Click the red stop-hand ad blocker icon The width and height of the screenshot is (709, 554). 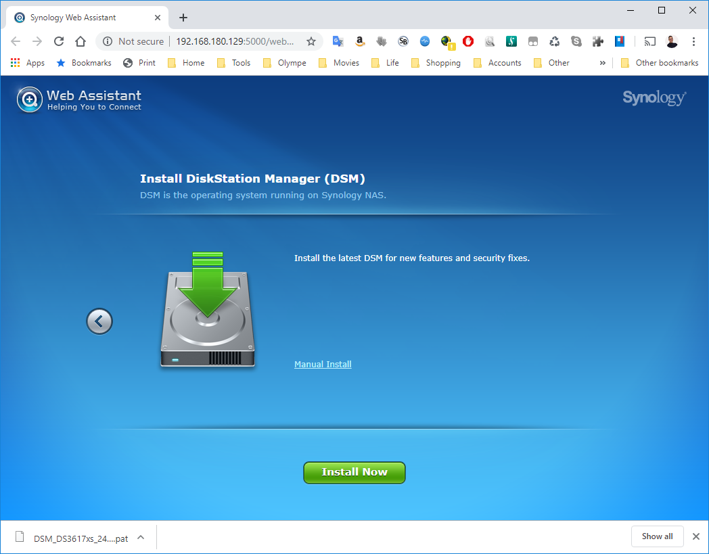click(468, 41)
